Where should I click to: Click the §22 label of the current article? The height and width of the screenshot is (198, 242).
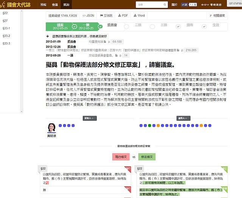pos(43,169)
